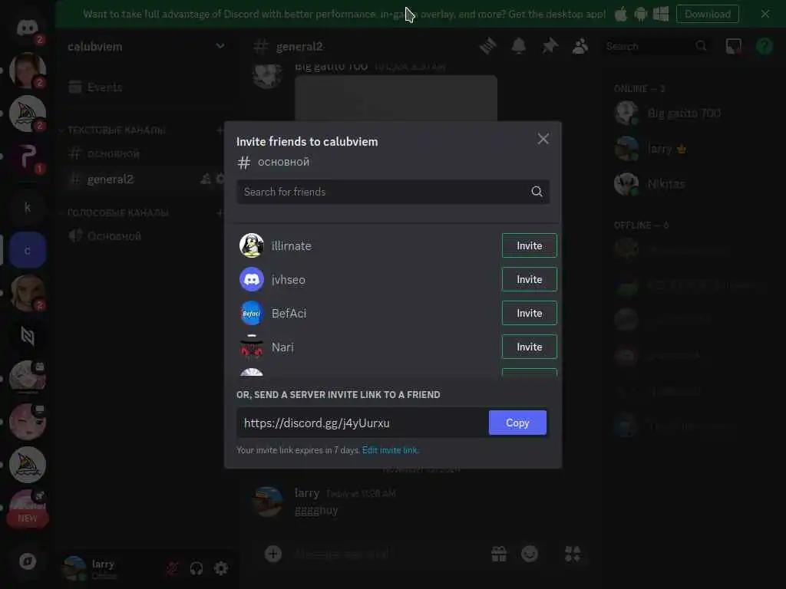Toggle headphones deafen in user panel
This screenshot has width=786, height=589.
196,568
